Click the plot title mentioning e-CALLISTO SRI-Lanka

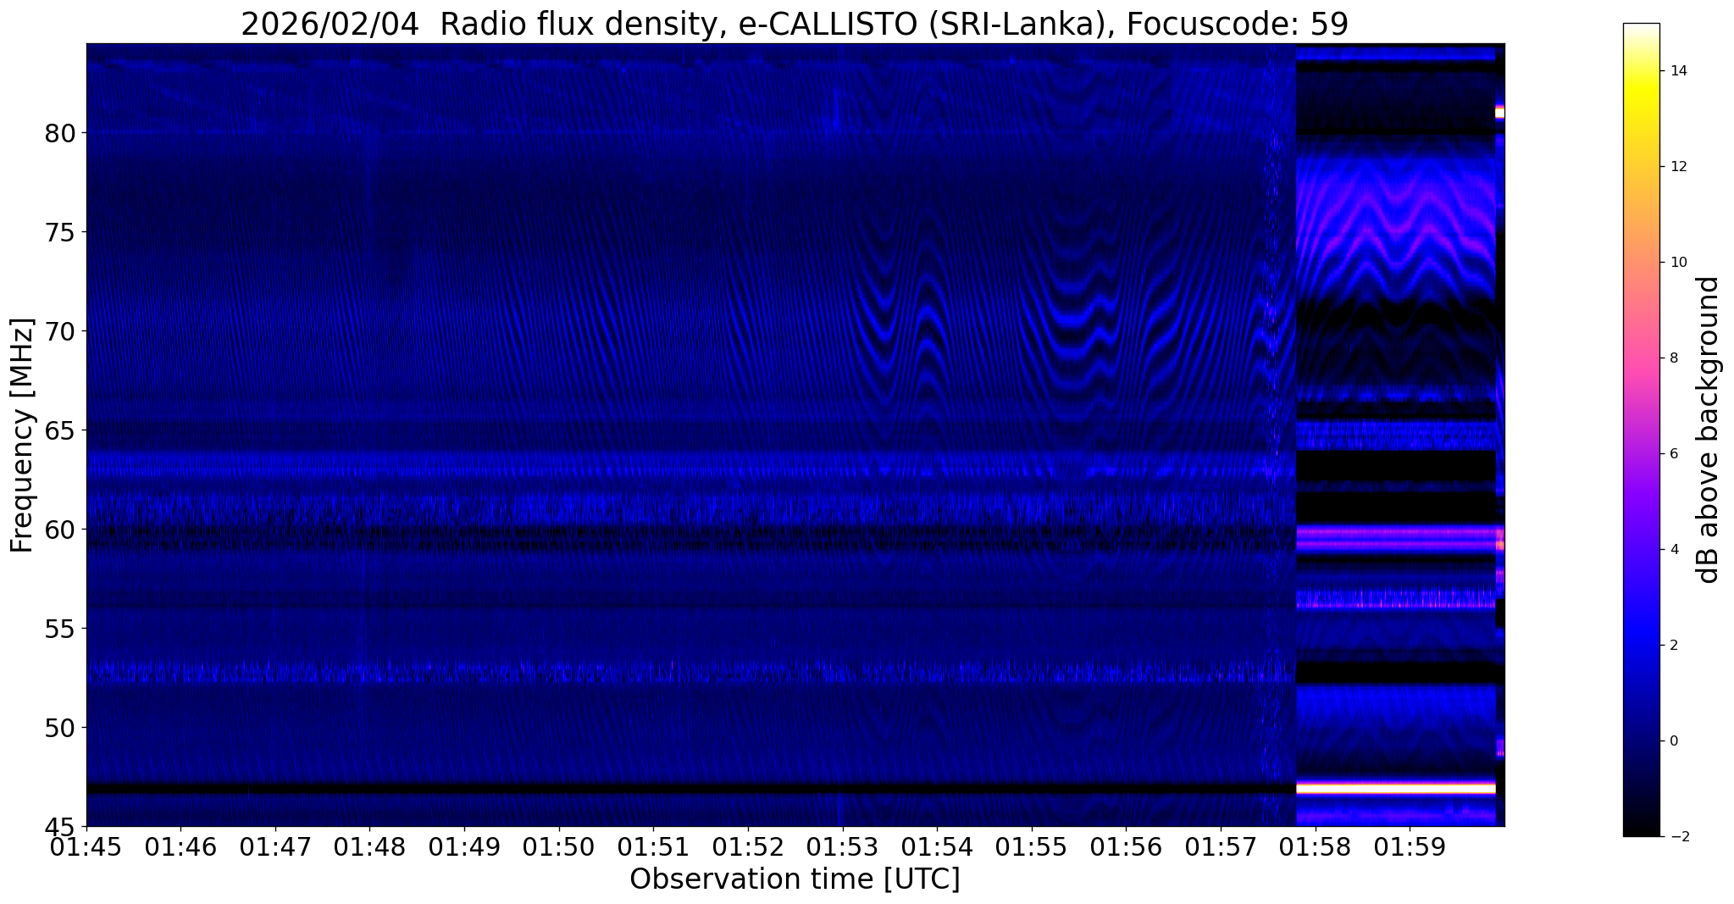pyautogui.click(x=795, y=23)
